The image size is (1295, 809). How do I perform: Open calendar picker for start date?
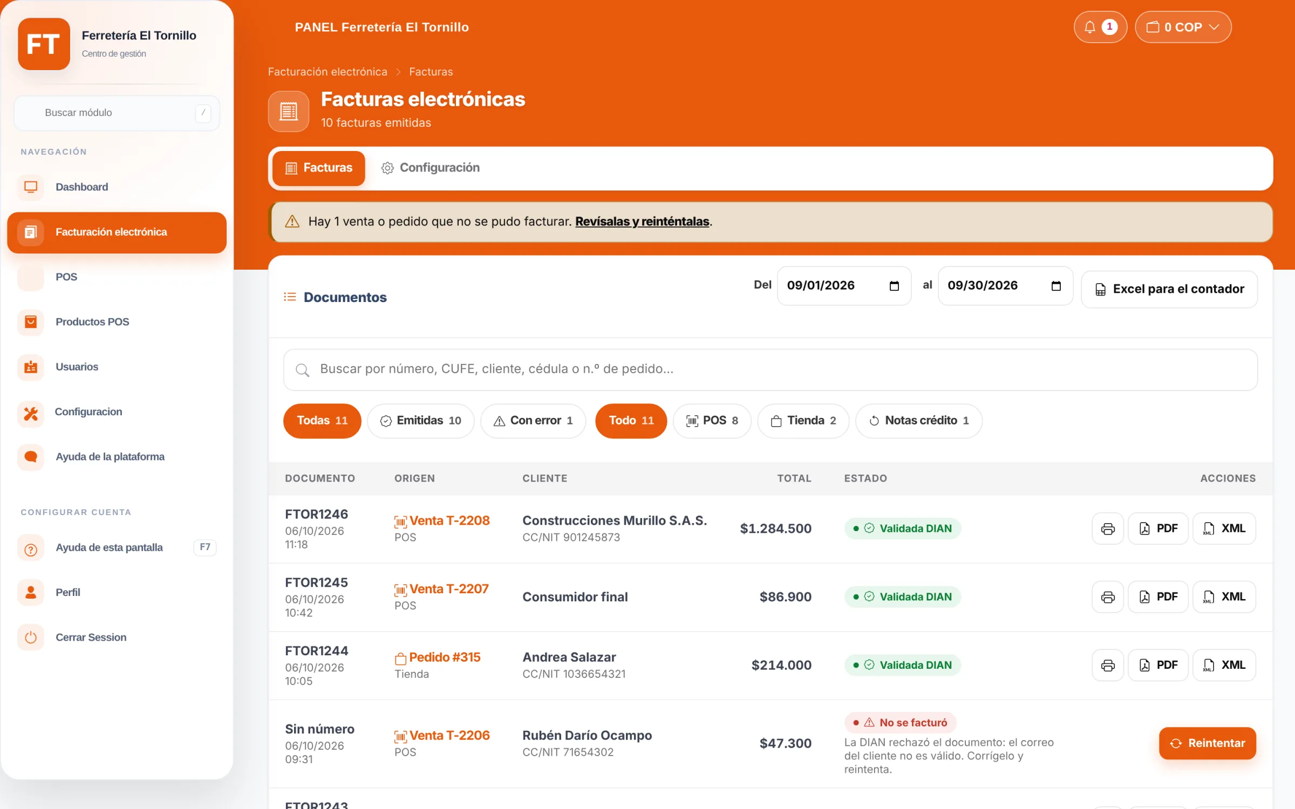[894, 286]
